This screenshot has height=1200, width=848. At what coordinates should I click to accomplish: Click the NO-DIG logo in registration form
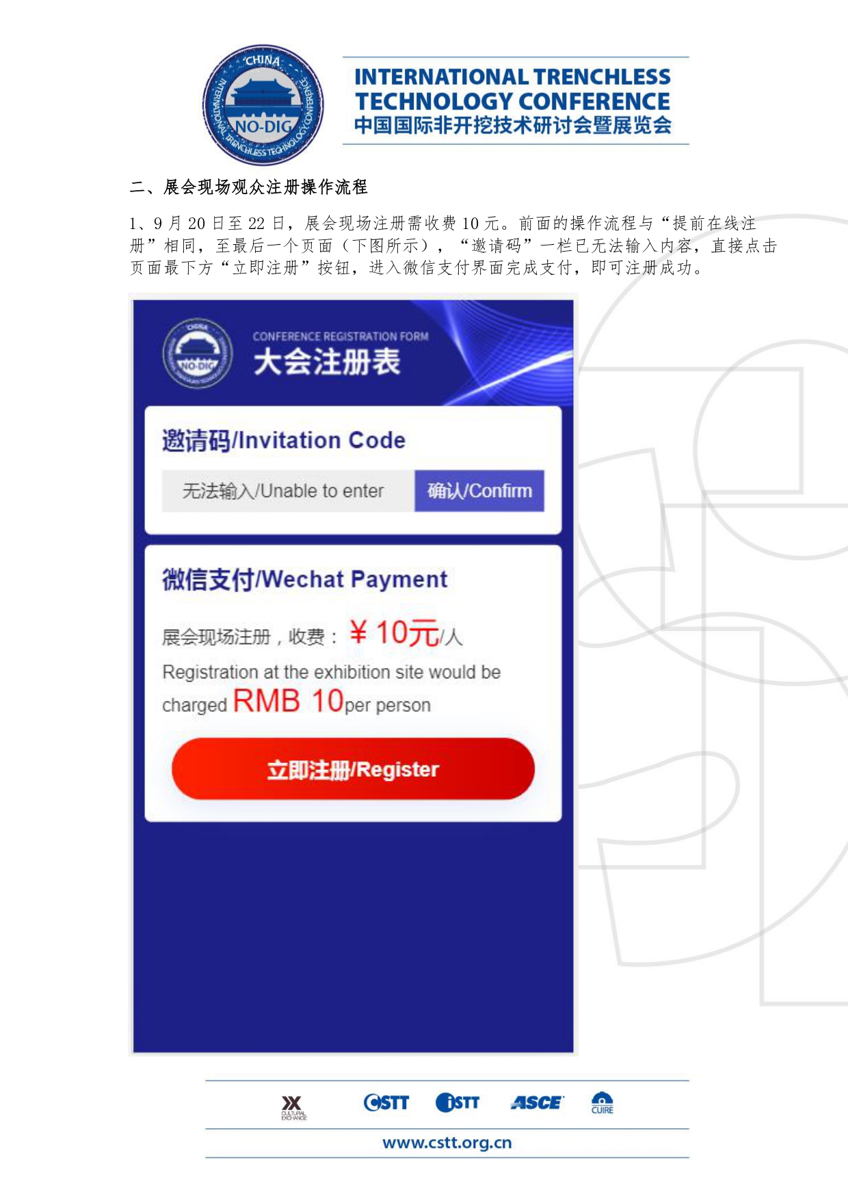pyautogui.click(x=197, y=354)
